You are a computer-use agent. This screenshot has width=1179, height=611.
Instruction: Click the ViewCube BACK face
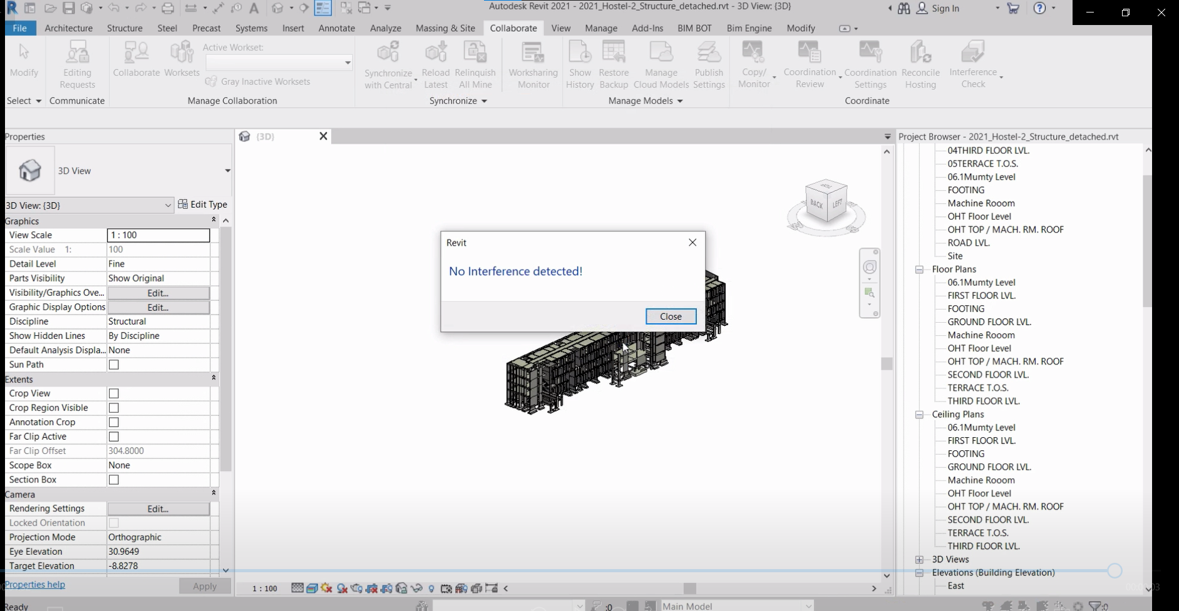point(816,204)
